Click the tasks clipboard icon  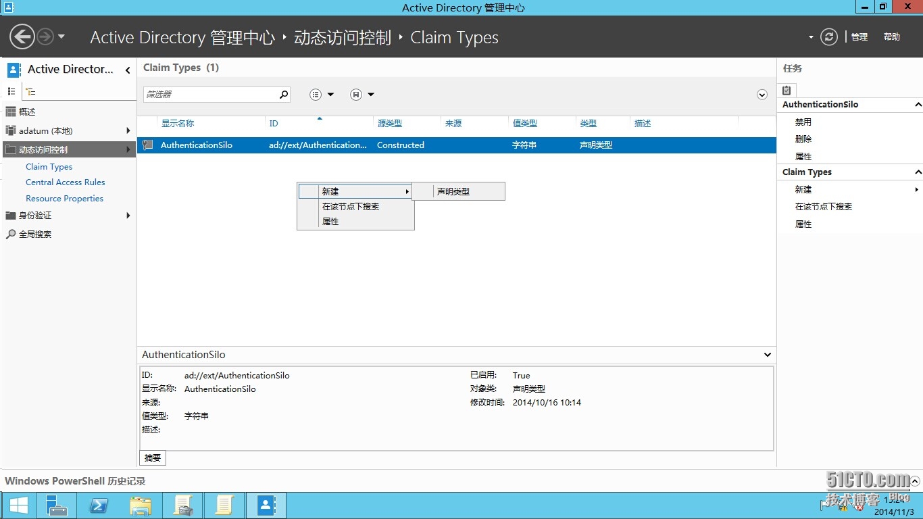pyautogui.click(x=787, y=90)
